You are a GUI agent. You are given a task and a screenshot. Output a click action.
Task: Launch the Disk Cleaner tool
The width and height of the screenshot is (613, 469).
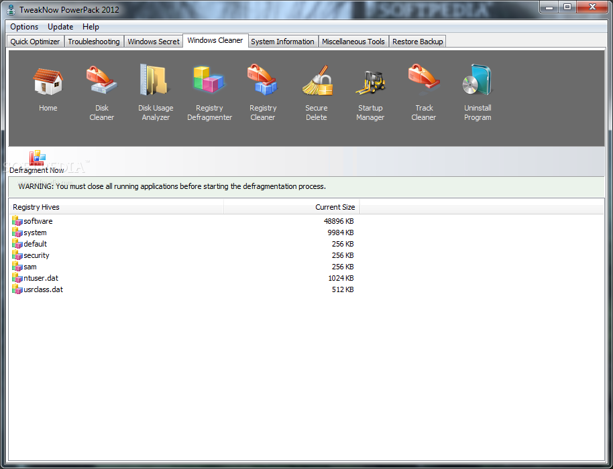pyautogui.click(x=102, y=93)
